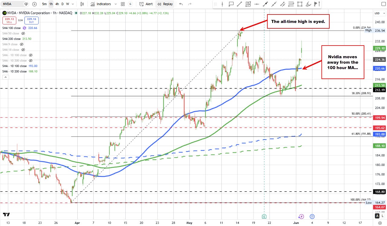Select the plain rectangle shape tool beside the eraser
This screenshot has width=387, height=226.
(x=300, y=4)
